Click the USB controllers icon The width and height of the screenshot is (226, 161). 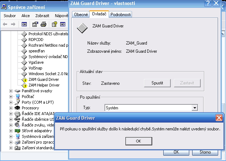17,119
